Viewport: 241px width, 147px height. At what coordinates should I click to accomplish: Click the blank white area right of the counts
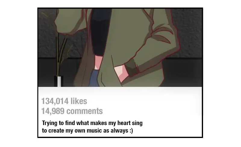point(152,106)
